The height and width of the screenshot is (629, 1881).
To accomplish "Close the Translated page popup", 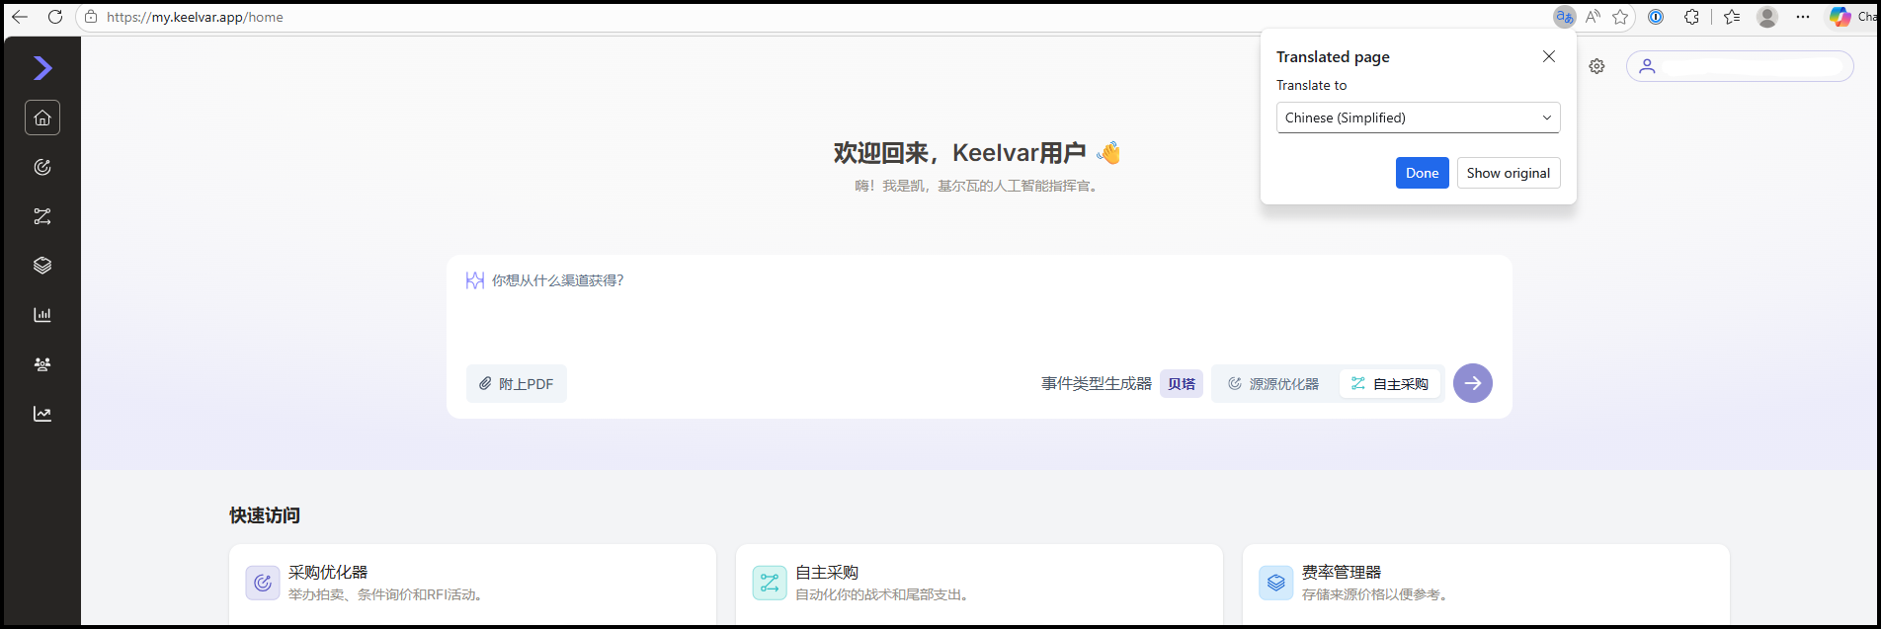I will coord(1549,56).
